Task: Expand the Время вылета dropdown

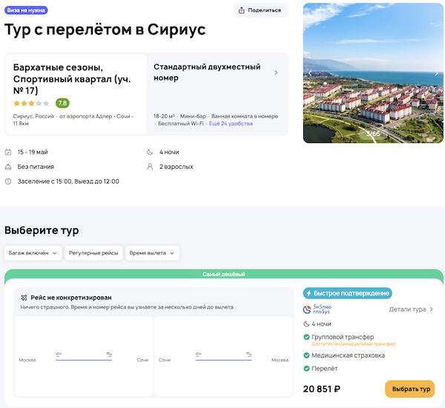Action: point(153,253)
